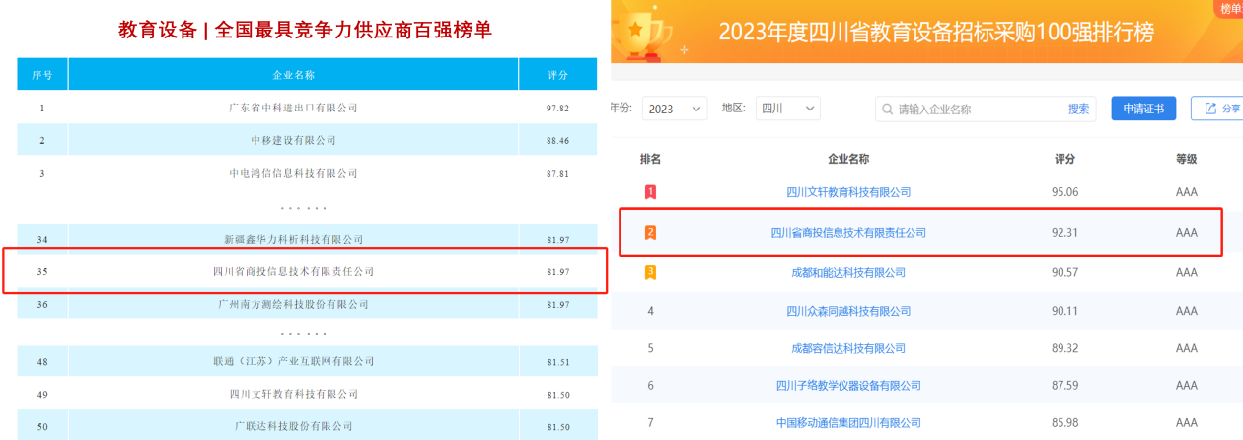The image size is (1243, 440).
Task: Click score 90.57 in Sichuan ranking
Action: pyautogui.click(x=1064, y=272)
